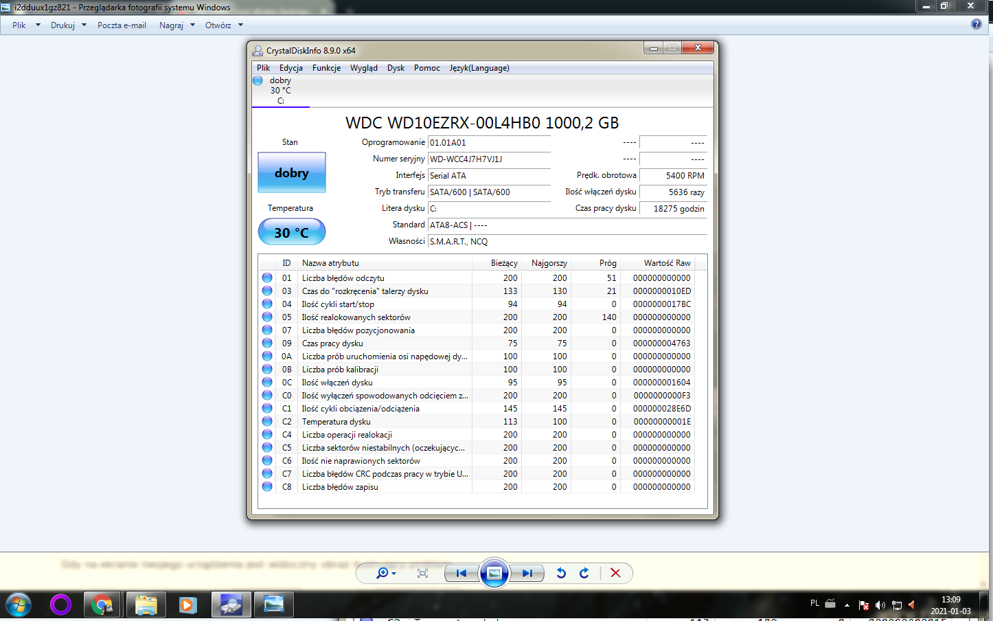Click the speaker volume icon in system tray

[x=880, y=605]
